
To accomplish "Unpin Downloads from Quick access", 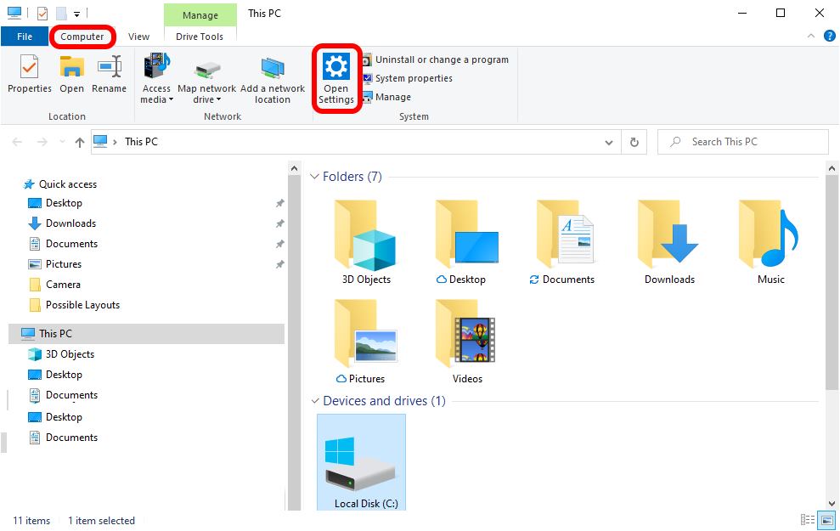I will tap(279, 223).
